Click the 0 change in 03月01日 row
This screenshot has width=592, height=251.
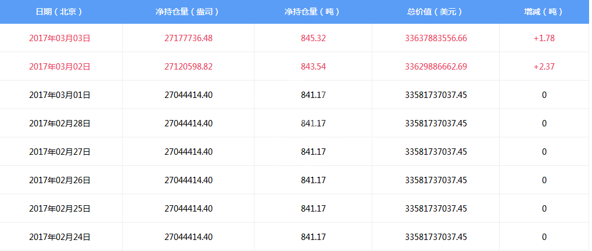tap(544, 95)
